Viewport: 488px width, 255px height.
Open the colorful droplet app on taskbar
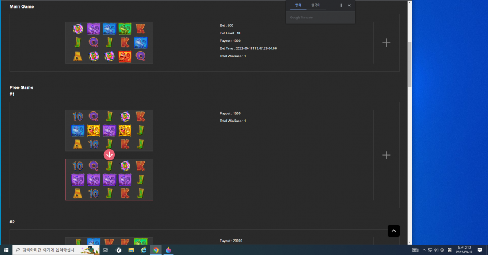click(168, 250)
